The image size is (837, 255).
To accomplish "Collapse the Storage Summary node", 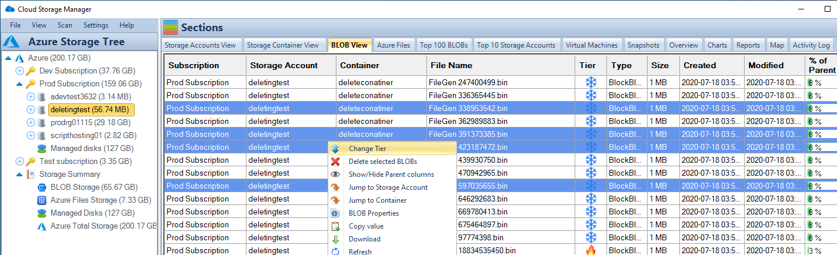I will 19,175.
